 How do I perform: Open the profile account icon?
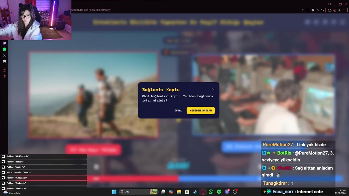[x=335, y=10]
